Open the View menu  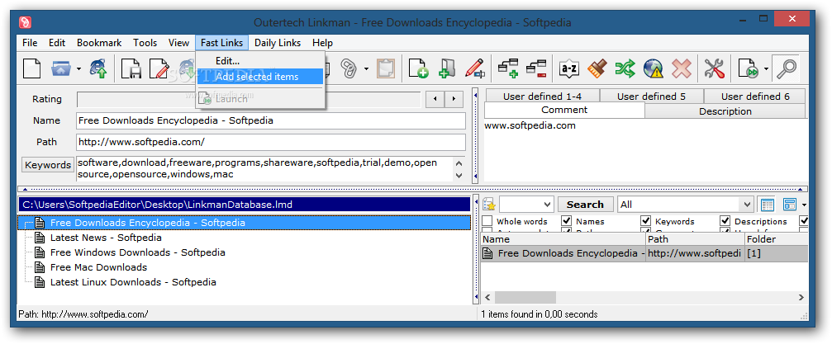pyautogui.click(x=178, y=43)
